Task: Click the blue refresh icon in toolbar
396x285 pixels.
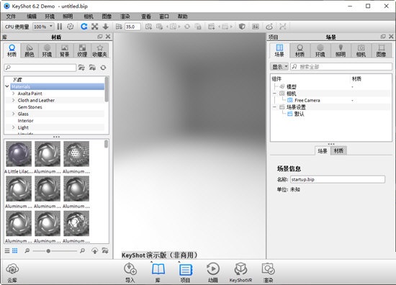Action: [x=84, y=27]
